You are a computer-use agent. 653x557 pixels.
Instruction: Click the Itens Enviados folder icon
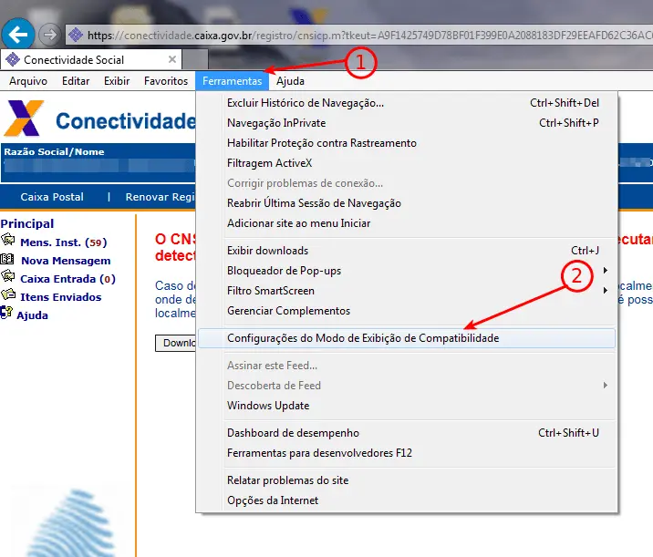pyautogui.click(x=8, y=294)
